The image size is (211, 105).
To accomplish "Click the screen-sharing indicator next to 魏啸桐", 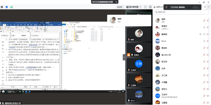I will pyautogui.click(x=200, y=34).
